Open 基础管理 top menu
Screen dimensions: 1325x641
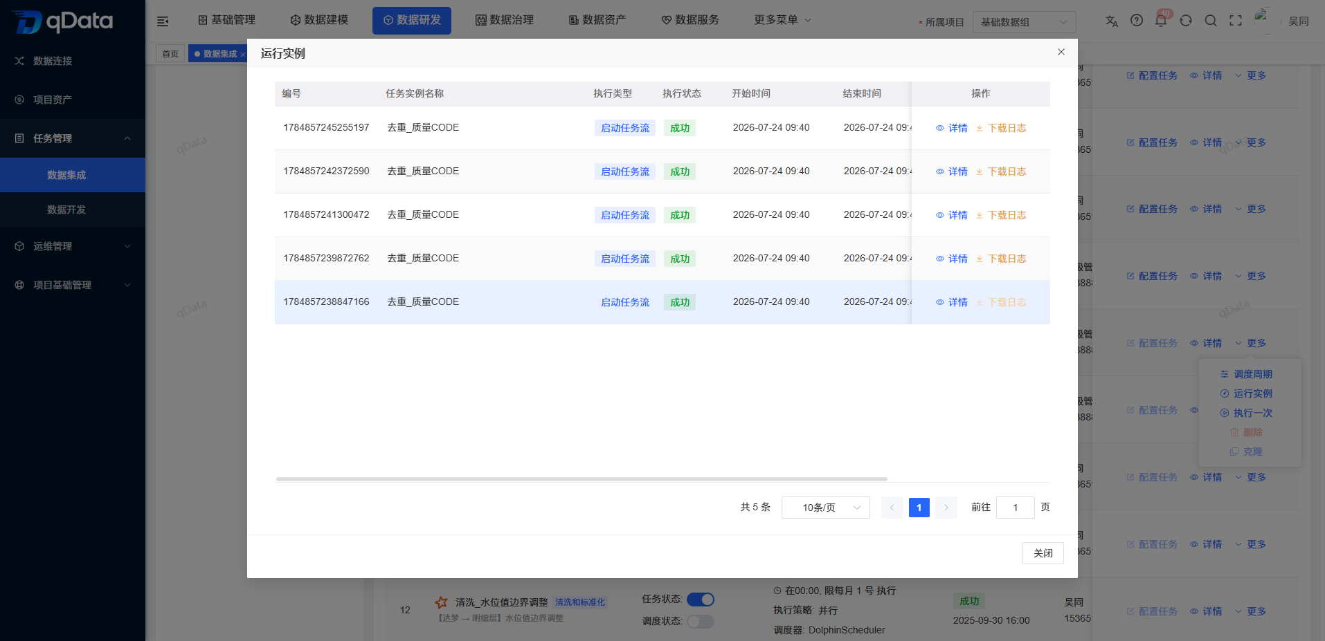[x=227, y=20]
